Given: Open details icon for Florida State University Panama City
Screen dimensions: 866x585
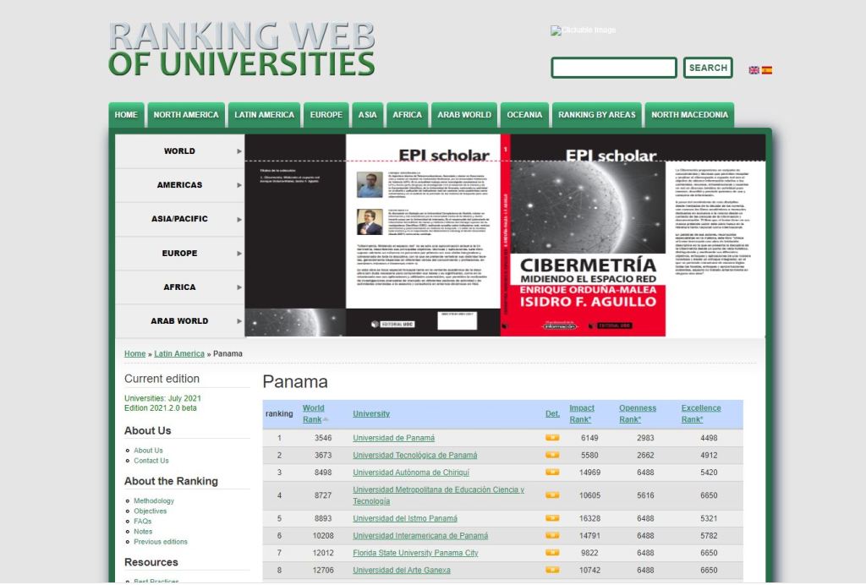Looking at the screenshot, I should 552,553.
